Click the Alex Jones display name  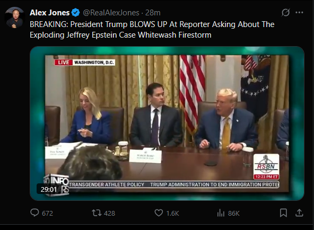(x=50, y=13)
